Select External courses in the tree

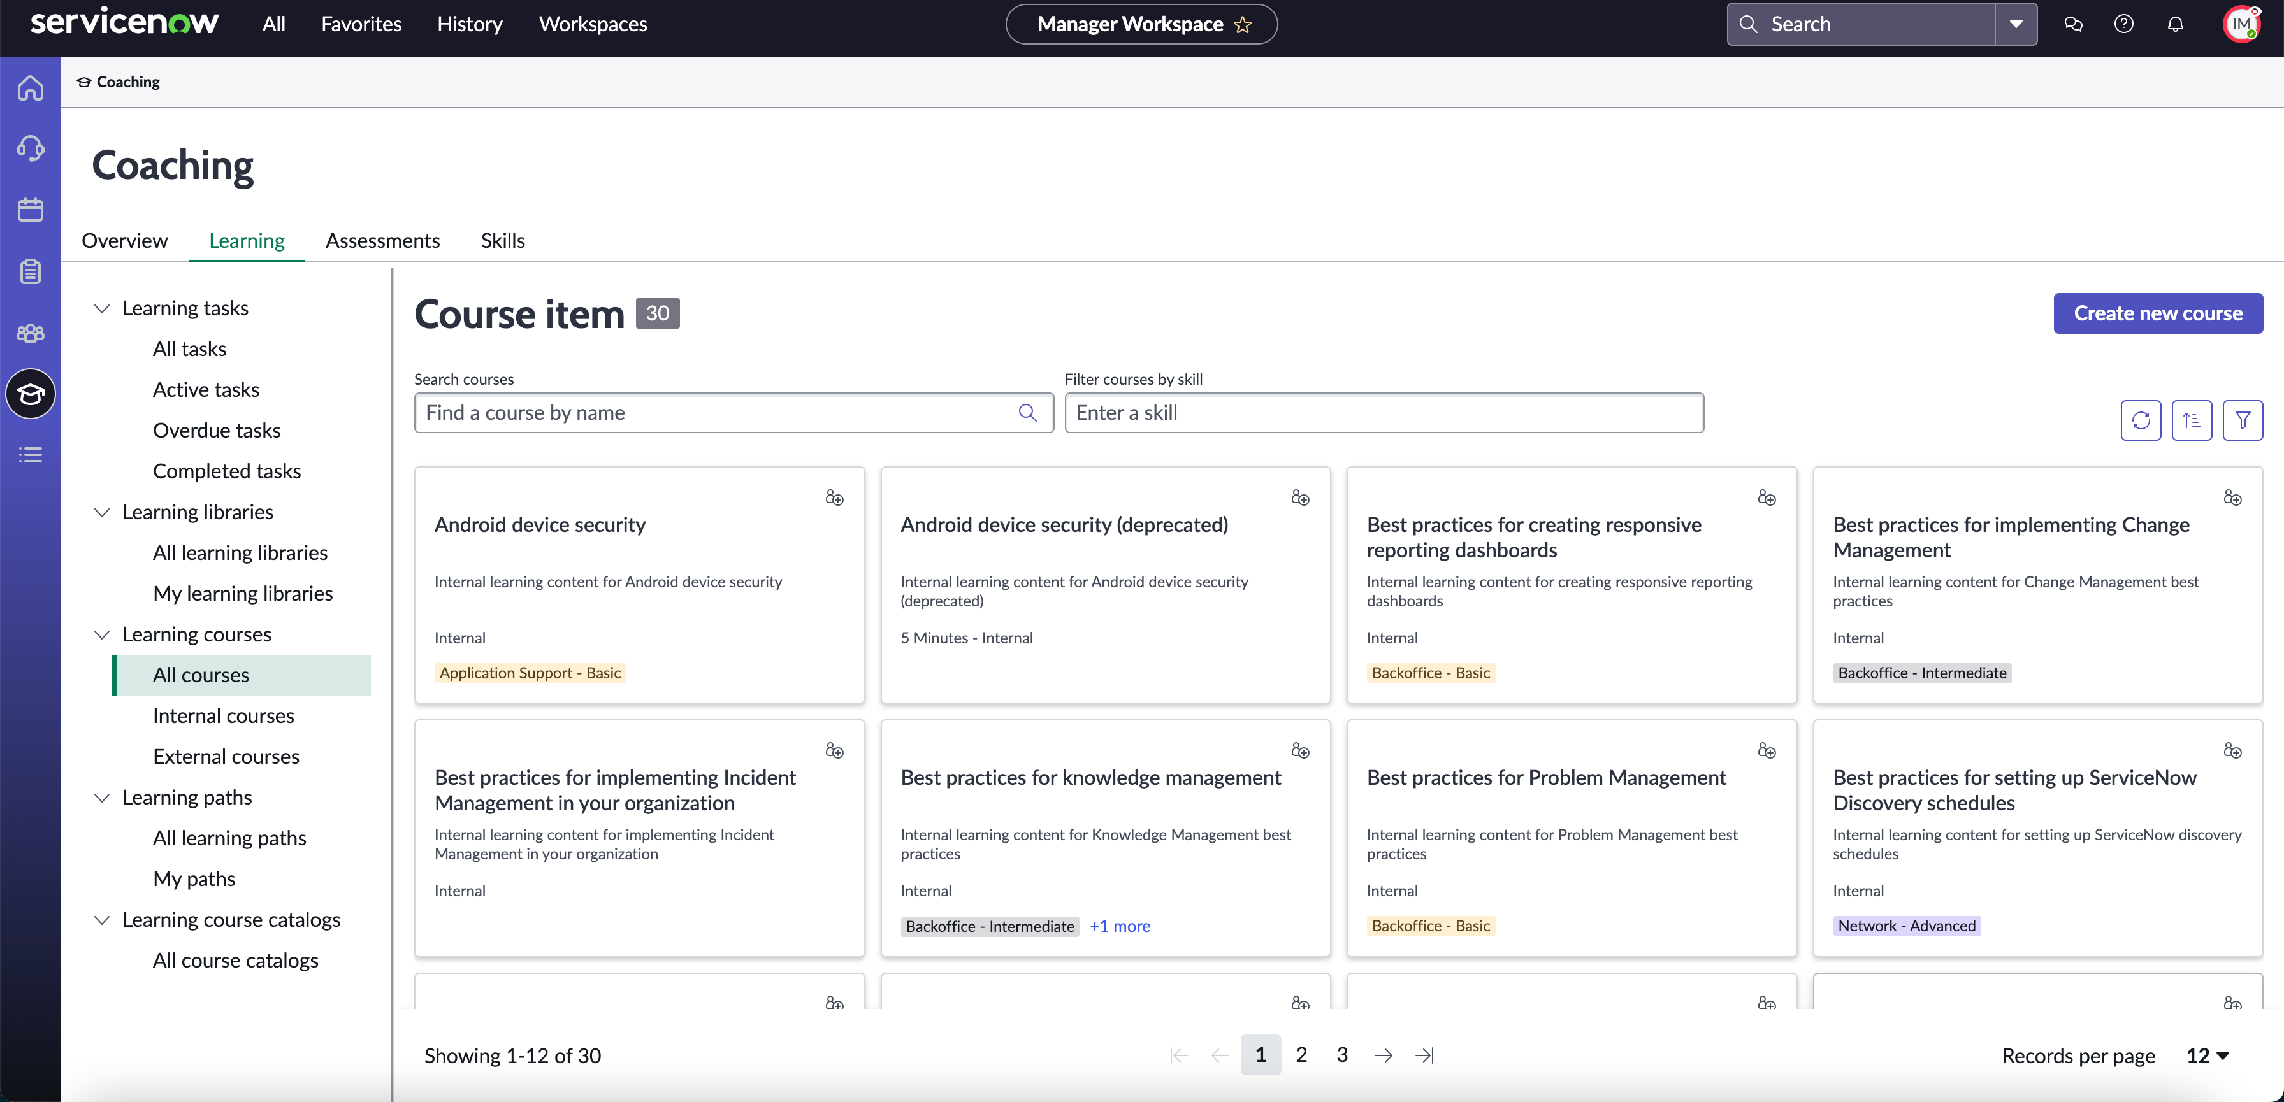[x=225, y=756]
